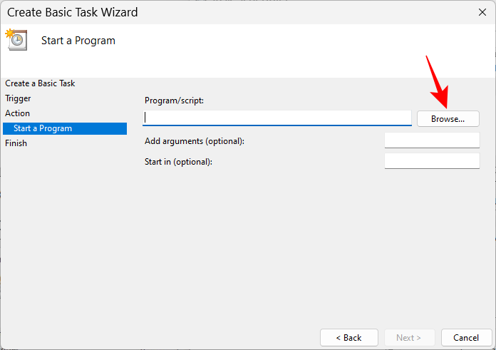
Task: Go to the Trigger step in sidebar
Action: [18, 98]
